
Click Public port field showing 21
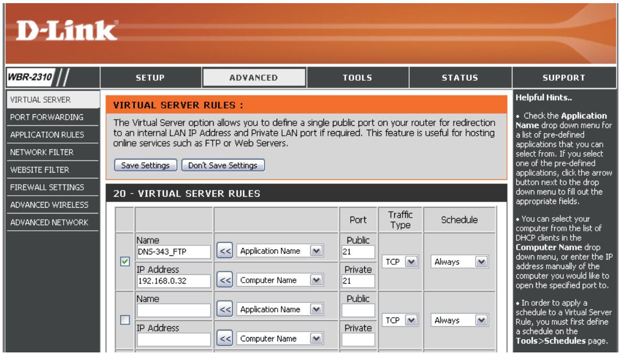pos(358,252)
